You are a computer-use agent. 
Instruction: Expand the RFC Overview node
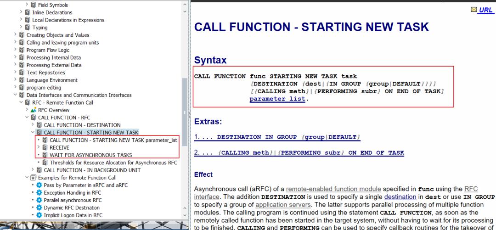pos(27,110)
